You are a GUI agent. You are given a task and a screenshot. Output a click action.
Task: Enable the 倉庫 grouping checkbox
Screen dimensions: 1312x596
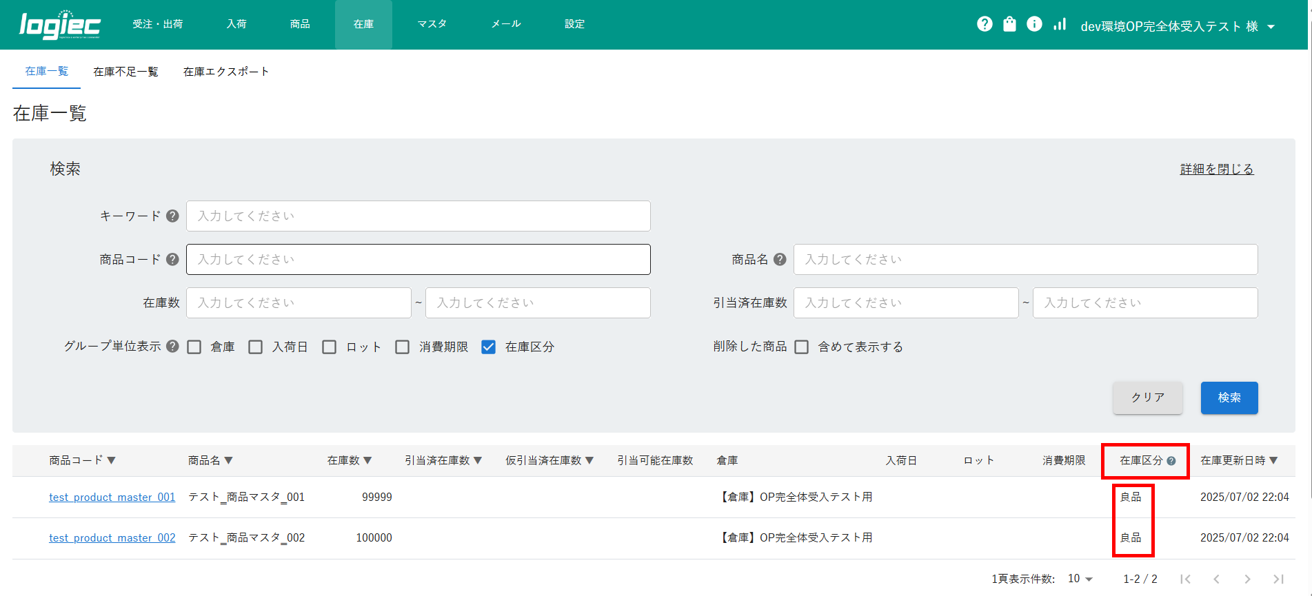194,347
